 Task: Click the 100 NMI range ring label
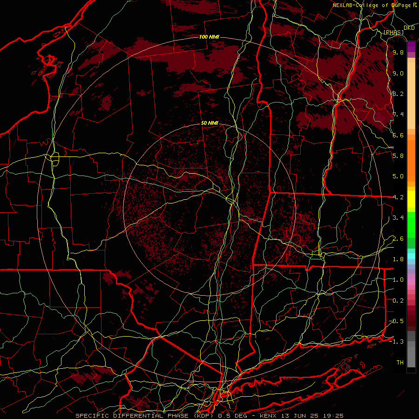[x=209, y=37]
